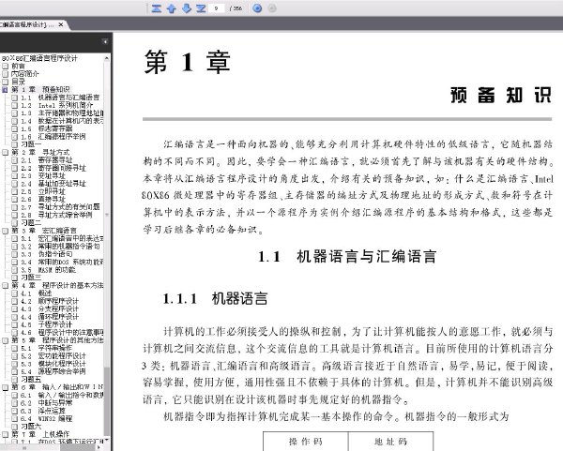Open bookmark 2.7 寻址方式的有关问题

pos(60,207)
